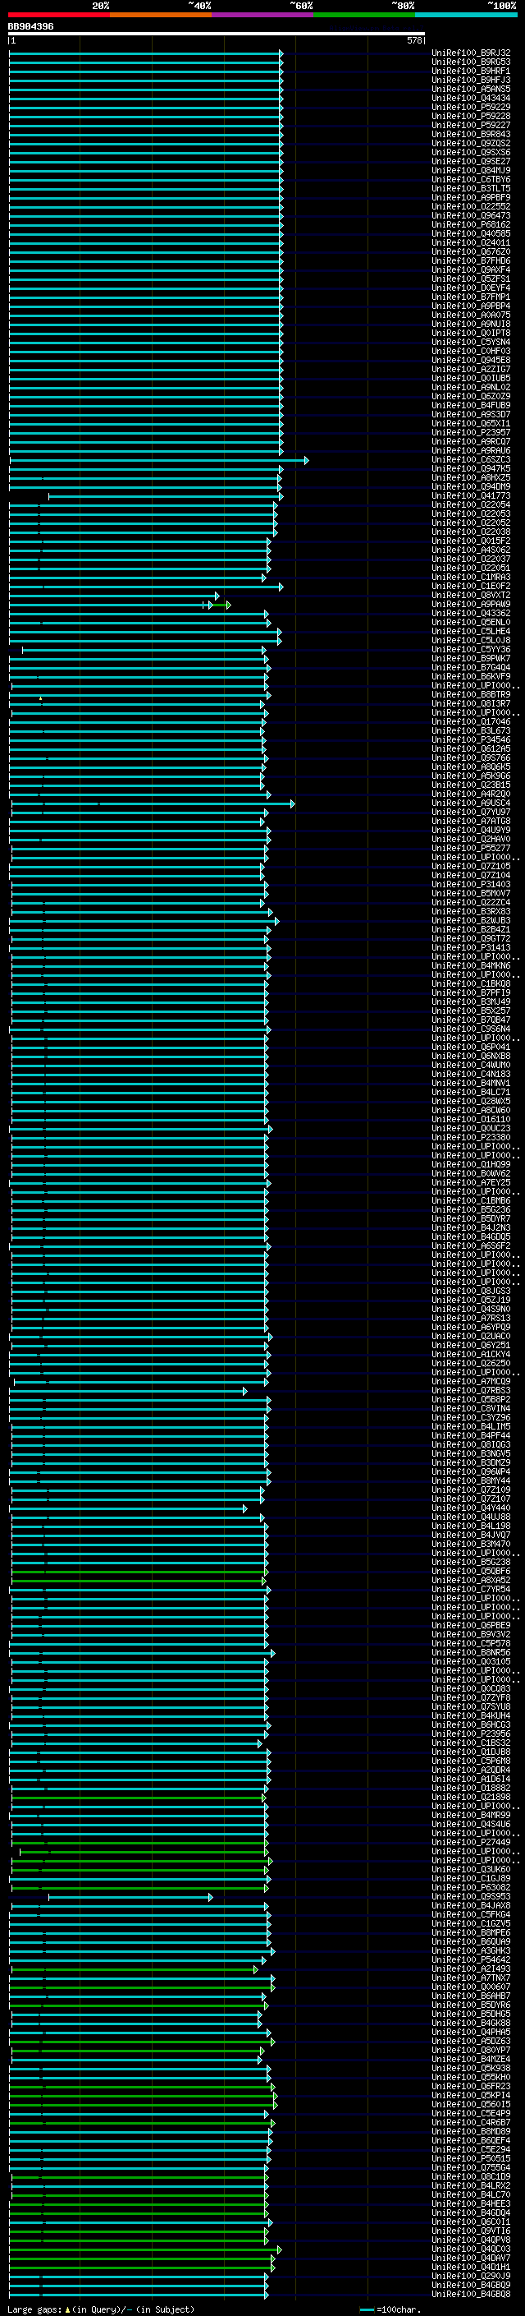Open hit UniRef100_B4GBQ8
Image resolution: width=525 pixels, height=2316 pixels.
(471, 2294)
